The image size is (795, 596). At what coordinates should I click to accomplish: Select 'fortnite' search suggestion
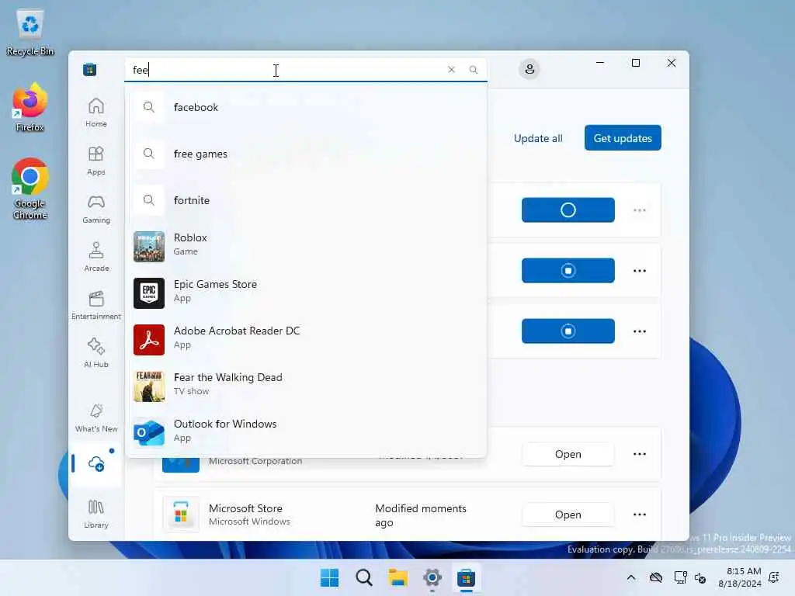point(306,200)
